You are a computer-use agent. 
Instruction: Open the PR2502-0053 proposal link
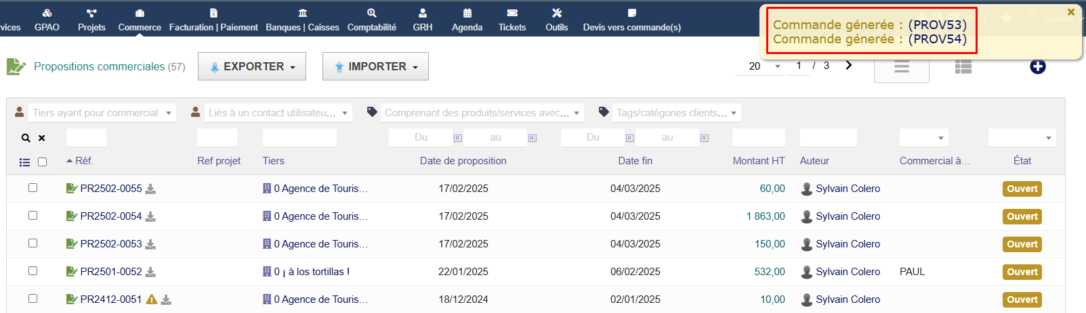(110, 244)
